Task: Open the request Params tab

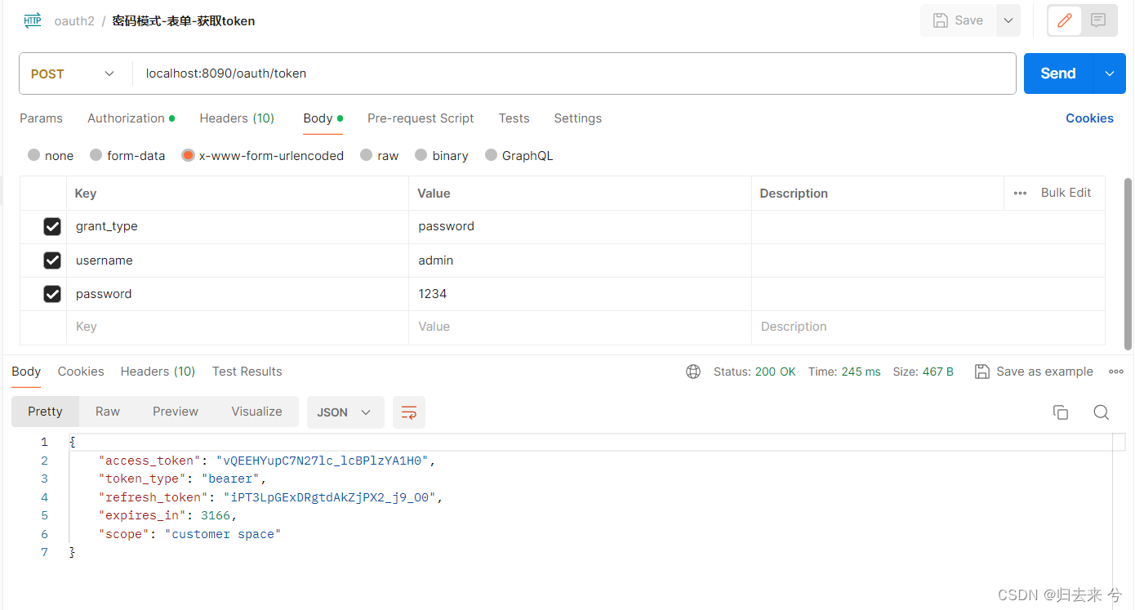Action: tap(41, 118)
